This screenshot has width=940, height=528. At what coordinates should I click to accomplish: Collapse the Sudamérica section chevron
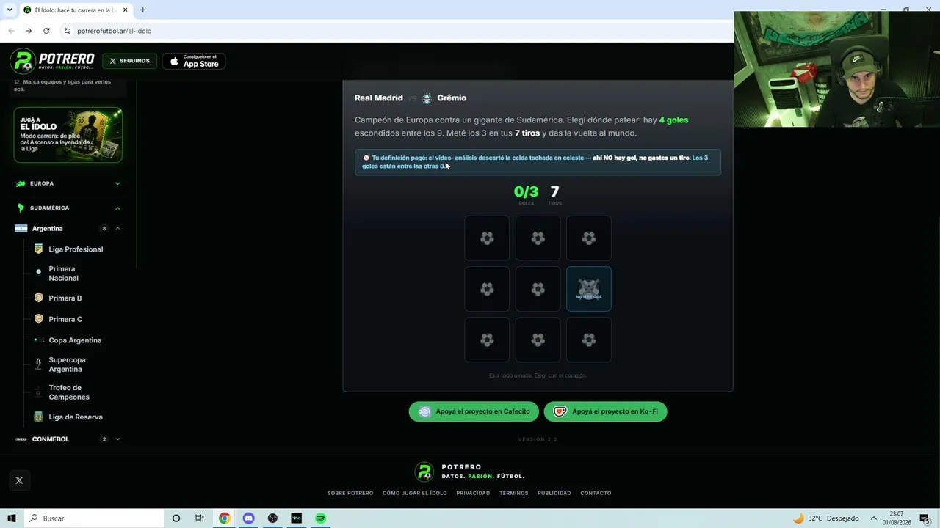117,208
